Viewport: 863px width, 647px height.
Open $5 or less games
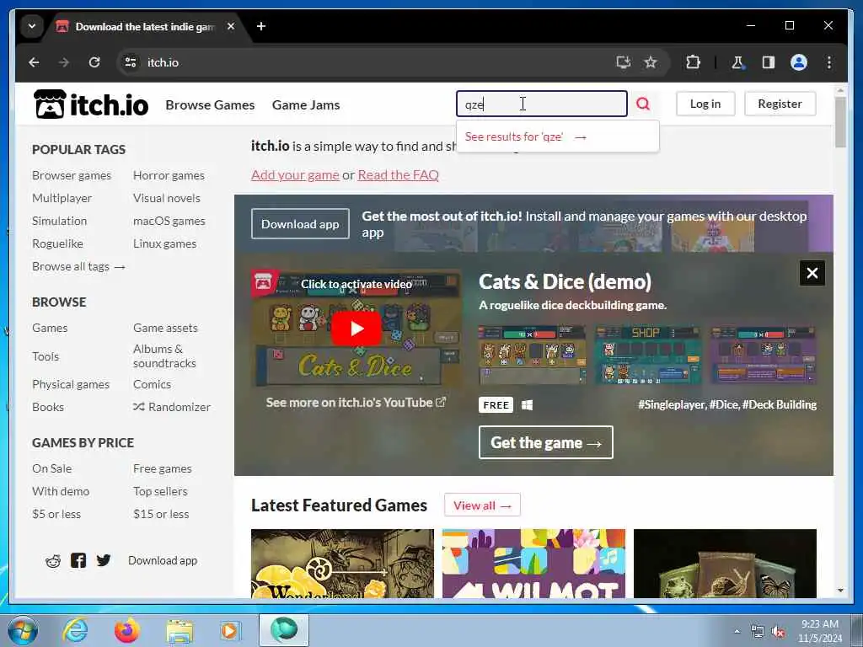56,514
